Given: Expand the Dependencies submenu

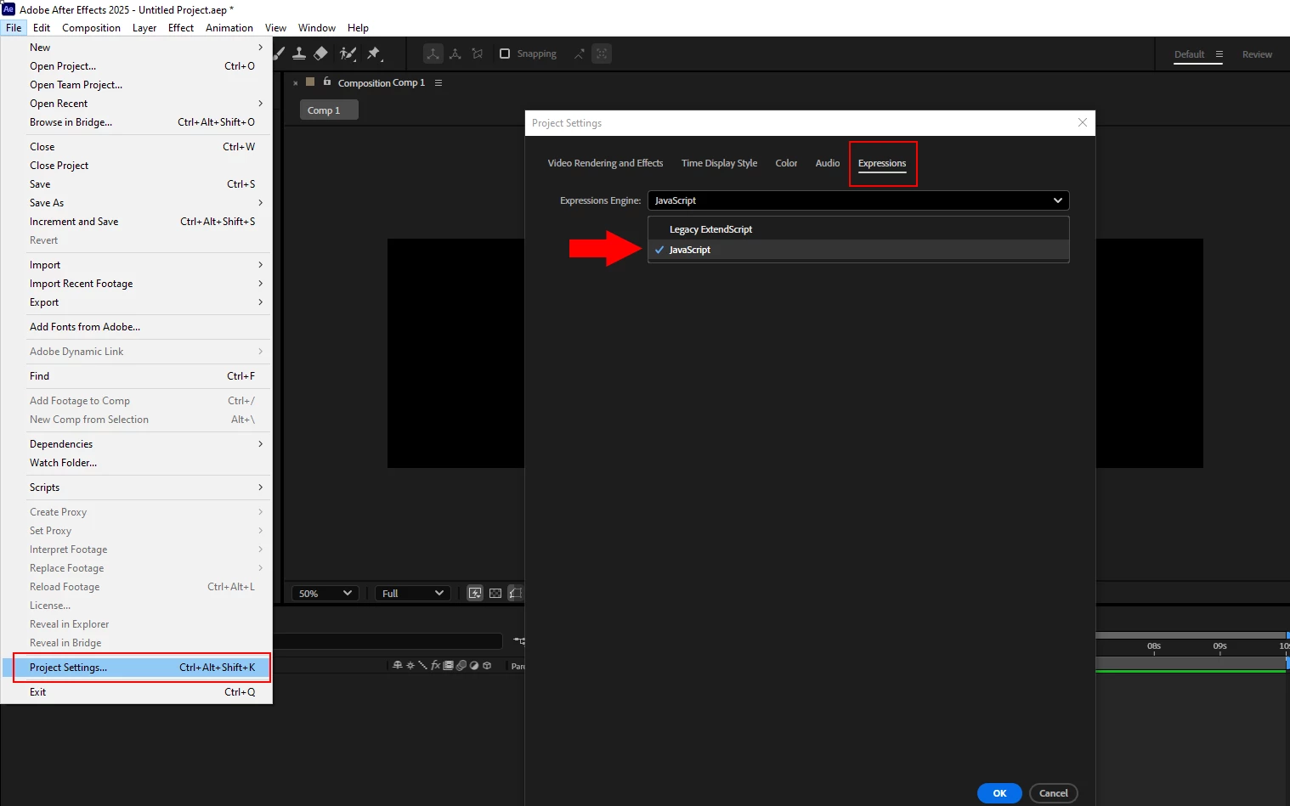Looking at the screenshot, I should click(136, 444).
